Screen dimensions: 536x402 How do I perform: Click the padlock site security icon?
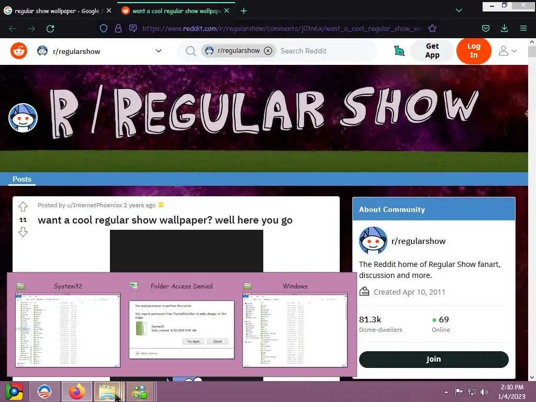click(x=118, y=28)
